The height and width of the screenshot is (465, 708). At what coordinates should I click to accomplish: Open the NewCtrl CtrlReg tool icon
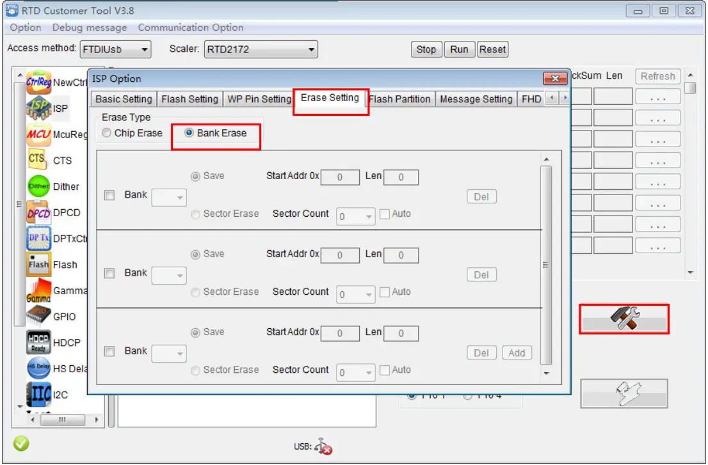pos(38,82)
